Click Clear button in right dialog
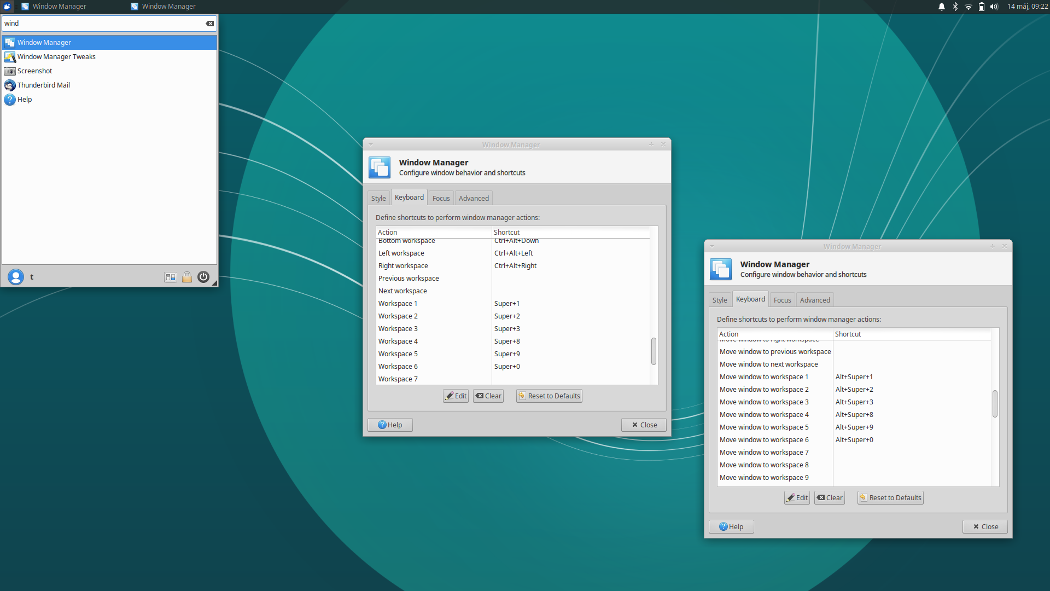This screenshot has height=591, width=1050. pyautogui.click(x=830, y=498)
